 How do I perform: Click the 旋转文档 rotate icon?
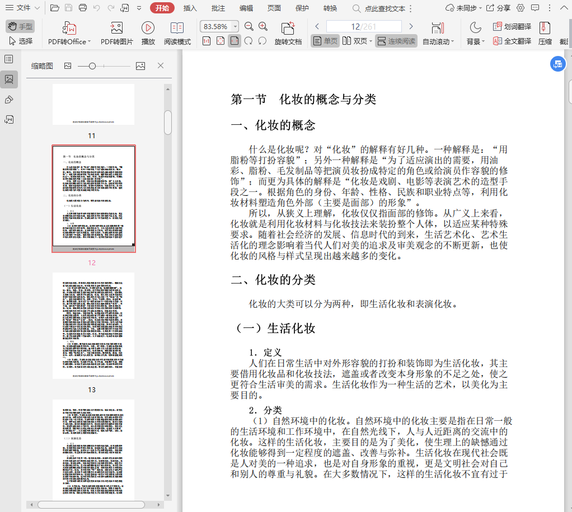pos(288,28)
